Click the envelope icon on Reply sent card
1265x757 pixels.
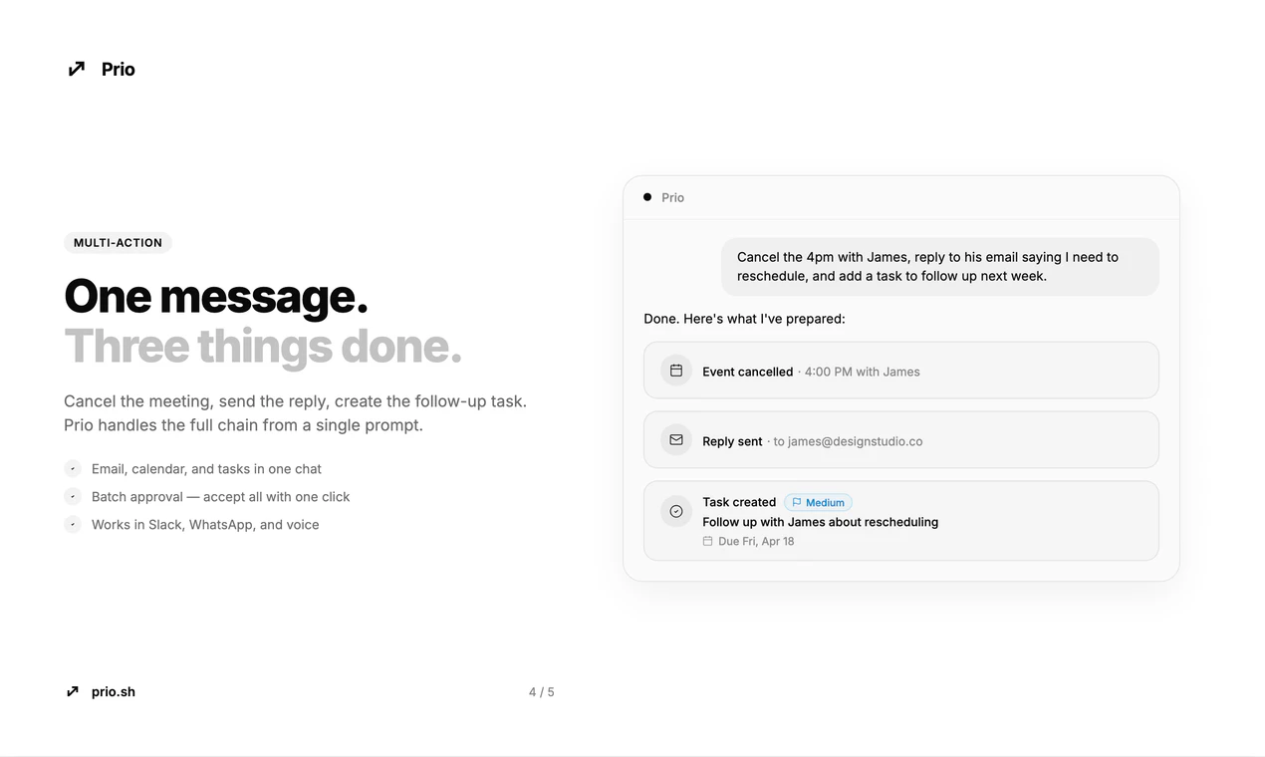tap(675, 439)
